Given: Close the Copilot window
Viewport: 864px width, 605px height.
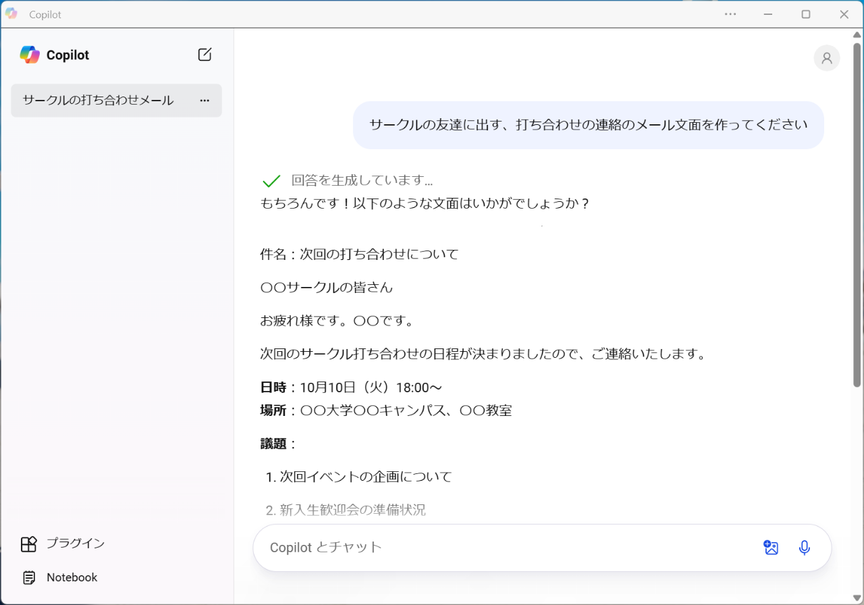Looking at the screenshot, I should 844,14.
